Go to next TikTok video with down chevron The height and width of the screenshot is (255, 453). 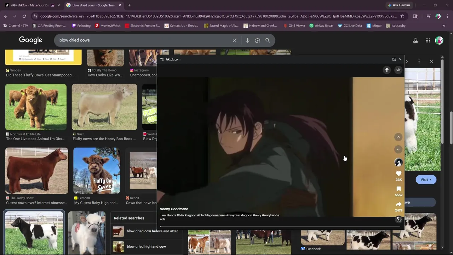pyautogui.click(x=398, y=149)
